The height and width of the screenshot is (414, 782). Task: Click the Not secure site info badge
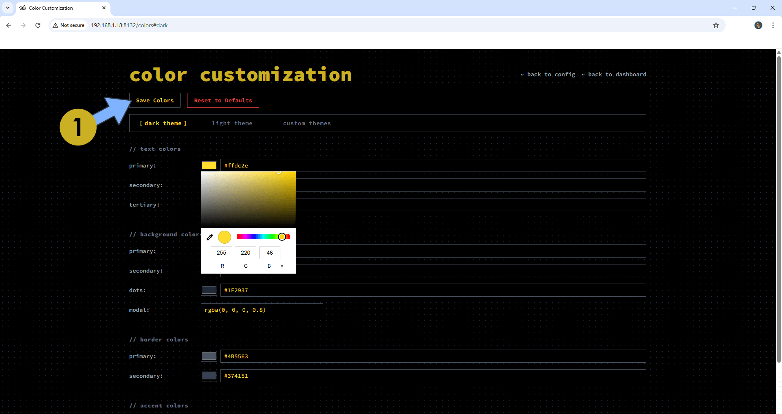68,25
